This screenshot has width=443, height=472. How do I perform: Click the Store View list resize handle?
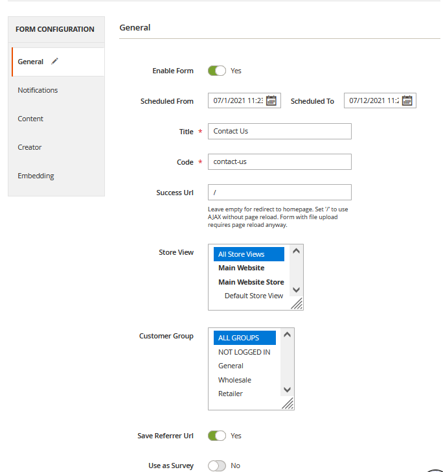pyautogui.click(x=297, y=303)
